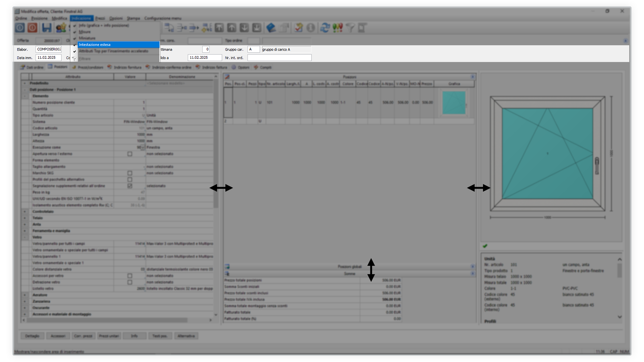Click the Testi pos. button

160,336
